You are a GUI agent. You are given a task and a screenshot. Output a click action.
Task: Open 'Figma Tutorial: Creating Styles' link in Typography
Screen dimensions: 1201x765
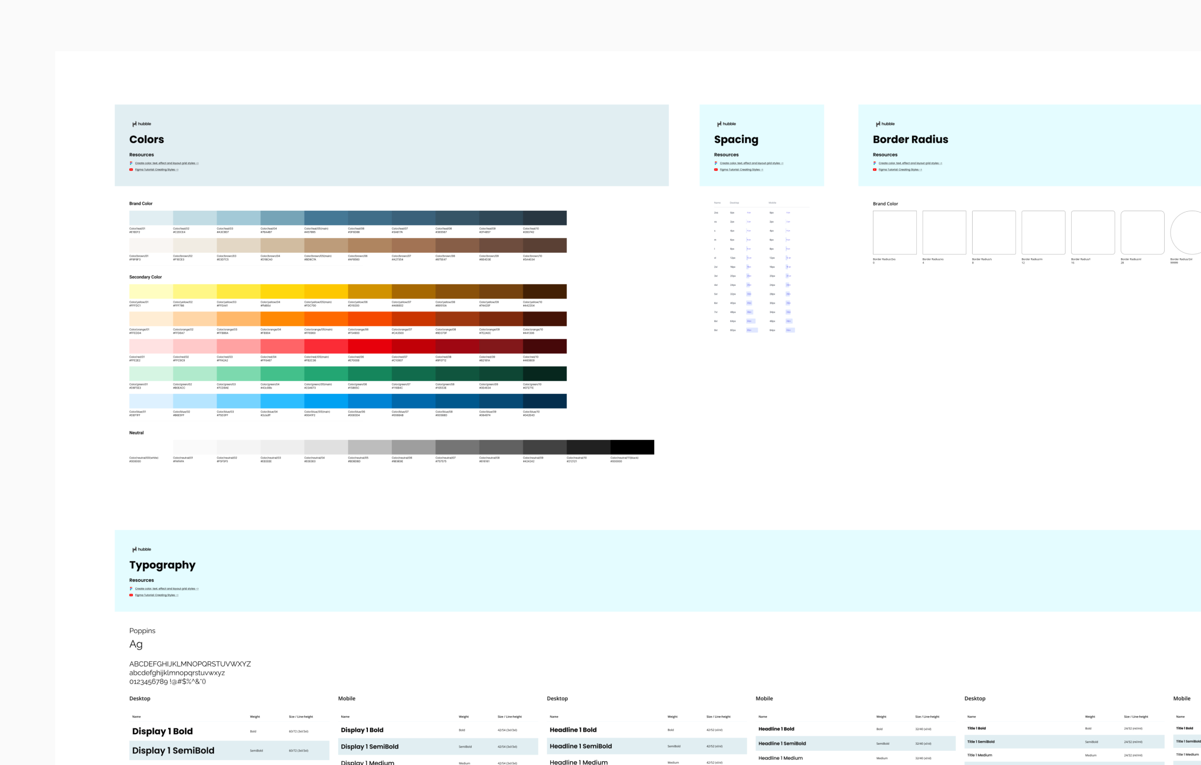pos(156,595)
